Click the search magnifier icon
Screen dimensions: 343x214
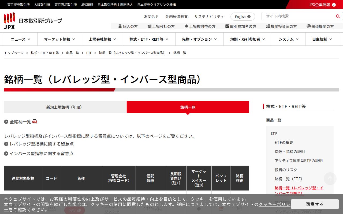338,16
